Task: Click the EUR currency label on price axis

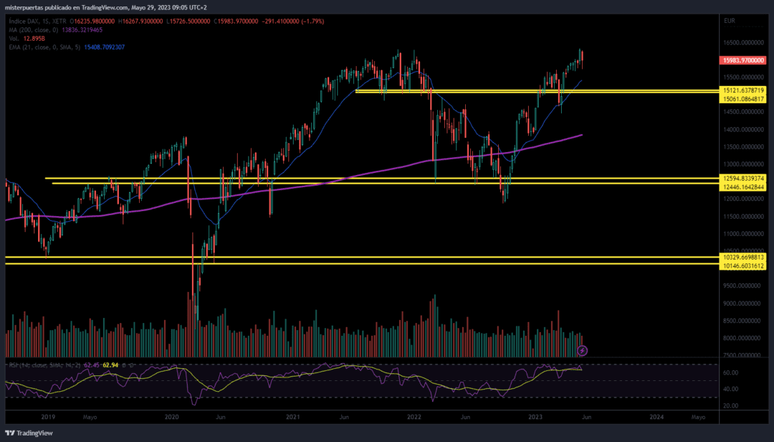Action: 730,22
